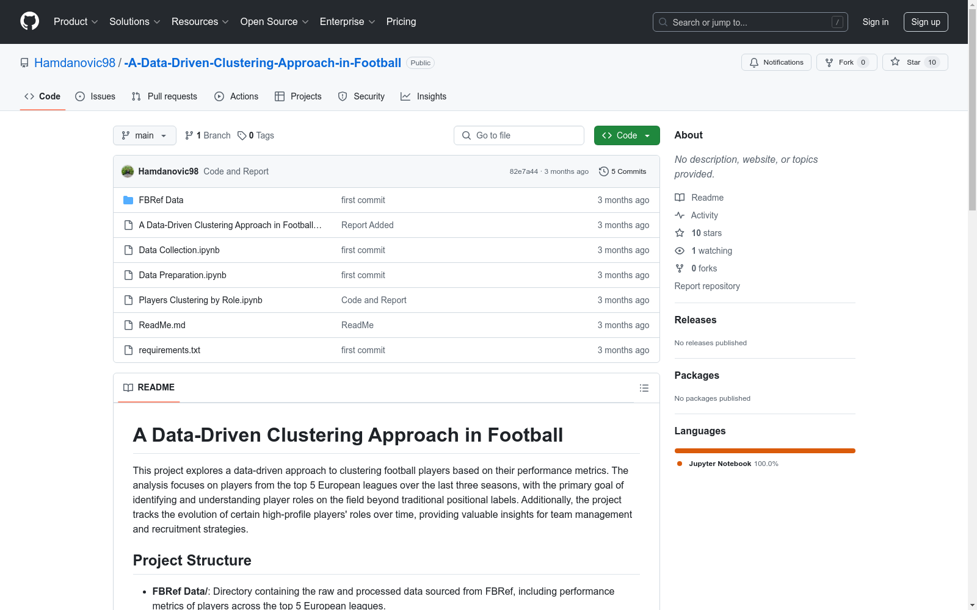The height and width of the screenshot is (610, 977).
Task: Fork the repository
Action: pos(846,62)
